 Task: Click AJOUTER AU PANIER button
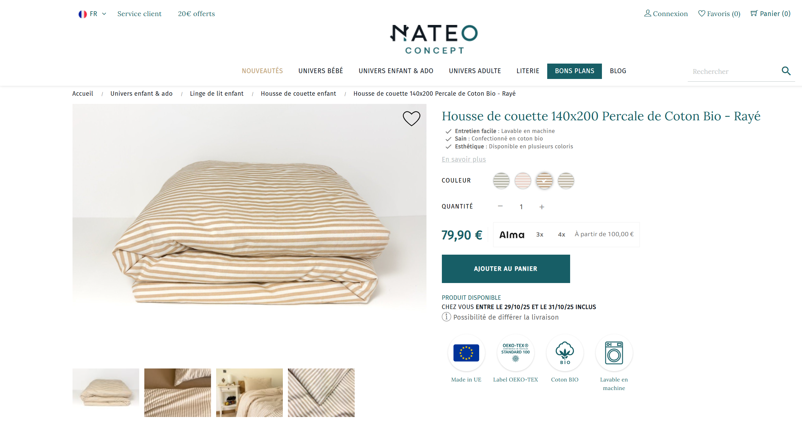tap(506, 269)
